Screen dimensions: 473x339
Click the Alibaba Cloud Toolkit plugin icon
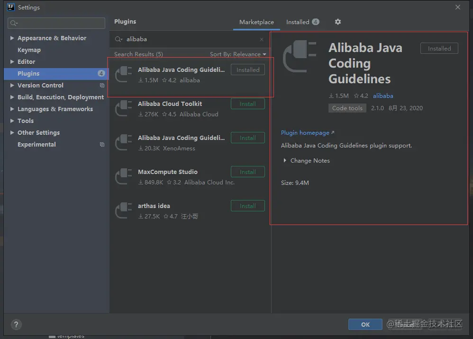coord(124,109)
